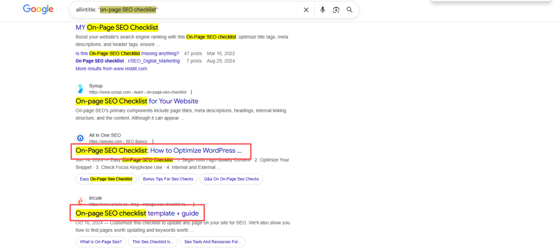Click the "Bonus Tips For Seo Checks" chip
Image resolution: width=559 pixels, height=251 pixels.
[168, 179]
